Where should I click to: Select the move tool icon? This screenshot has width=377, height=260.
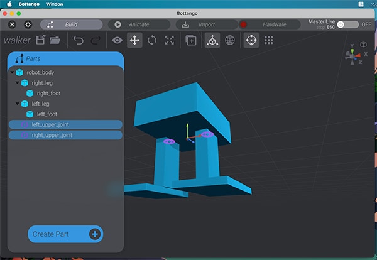tap(134, 40)
